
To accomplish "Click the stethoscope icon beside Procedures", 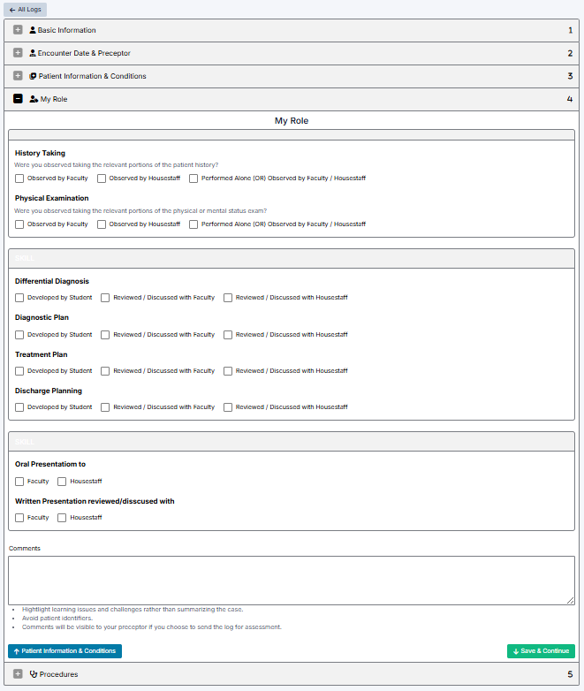I will pos(33,674).
